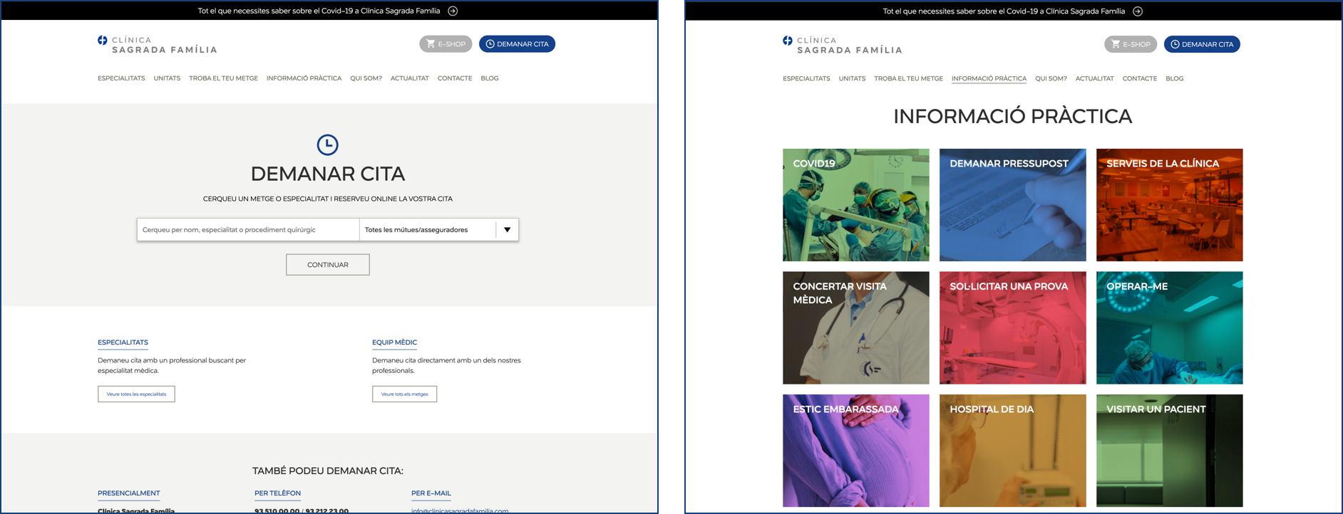Viewport: 1343px width, 514px height.
Task: Open the ESTIC EMBARASSADA tile
Action: click(855, 451)
